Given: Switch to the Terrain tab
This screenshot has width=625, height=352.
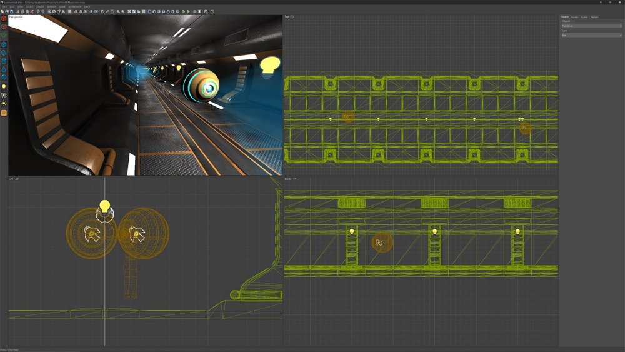Looking at the screenshot, I should click(594, 17).
